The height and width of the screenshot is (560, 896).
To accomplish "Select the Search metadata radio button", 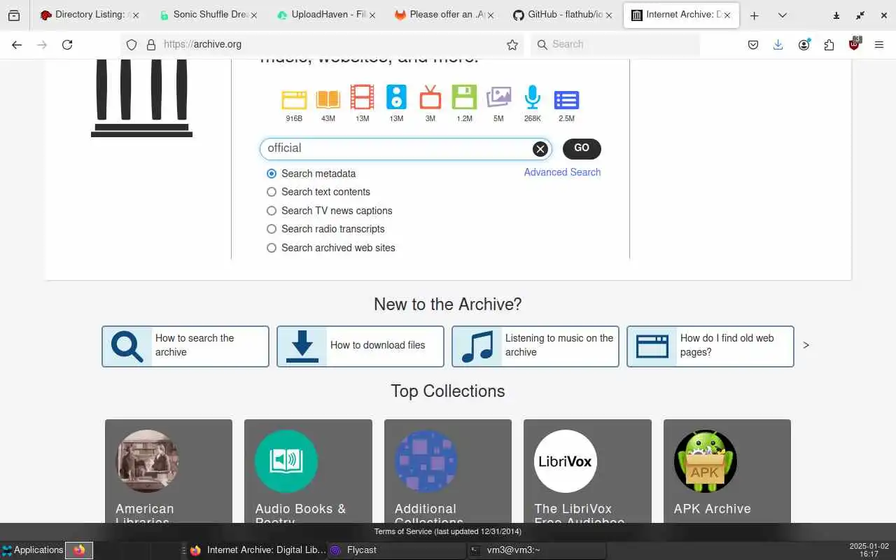I will (272, 174).
